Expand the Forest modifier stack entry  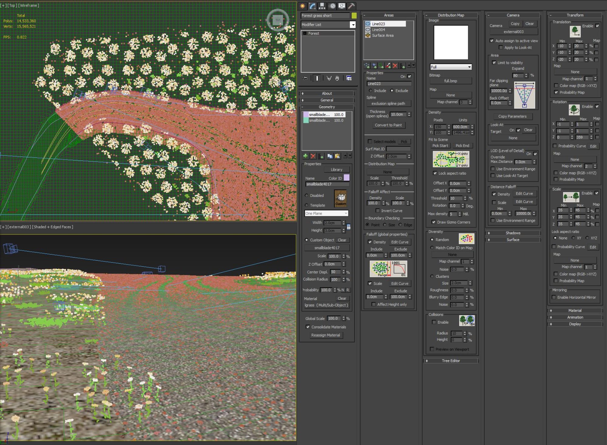[x=305, y=33]
